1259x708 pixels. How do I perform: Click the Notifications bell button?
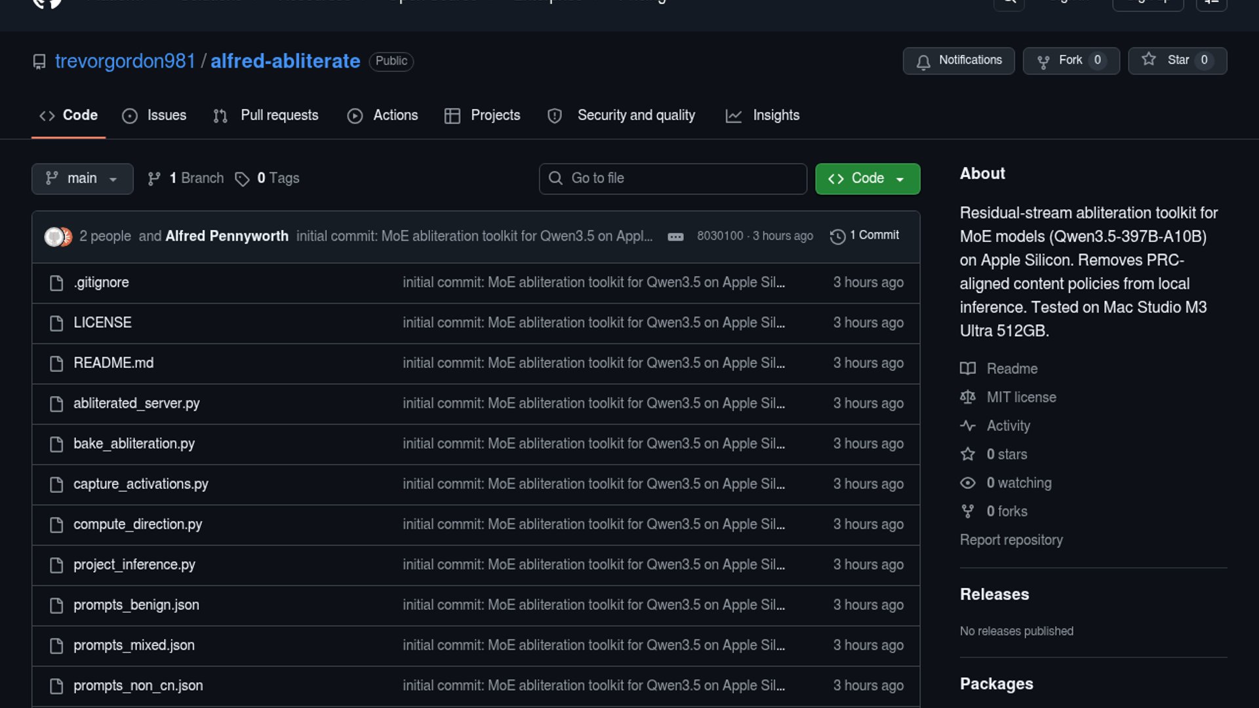coord(958,60)
